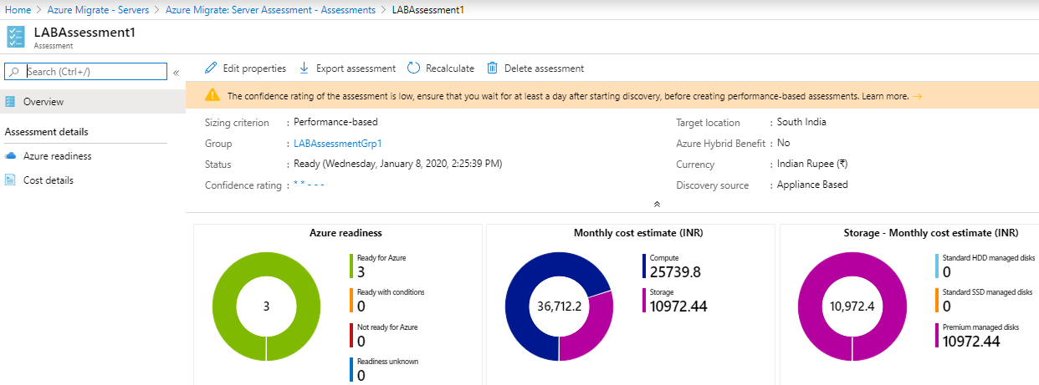The width and height of the screenshot is (1039, 385).
Task: Click the Premium managed disks swatch
Action: [x=937, y=336]
